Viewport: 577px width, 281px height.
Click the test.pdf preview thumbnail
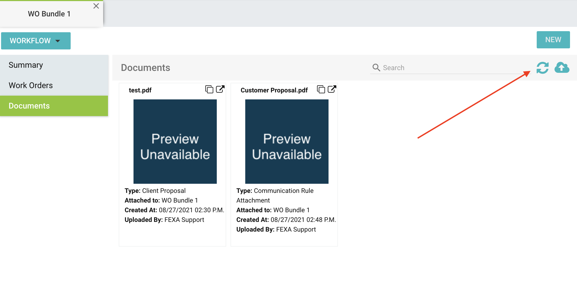click(x=175, y=142)
